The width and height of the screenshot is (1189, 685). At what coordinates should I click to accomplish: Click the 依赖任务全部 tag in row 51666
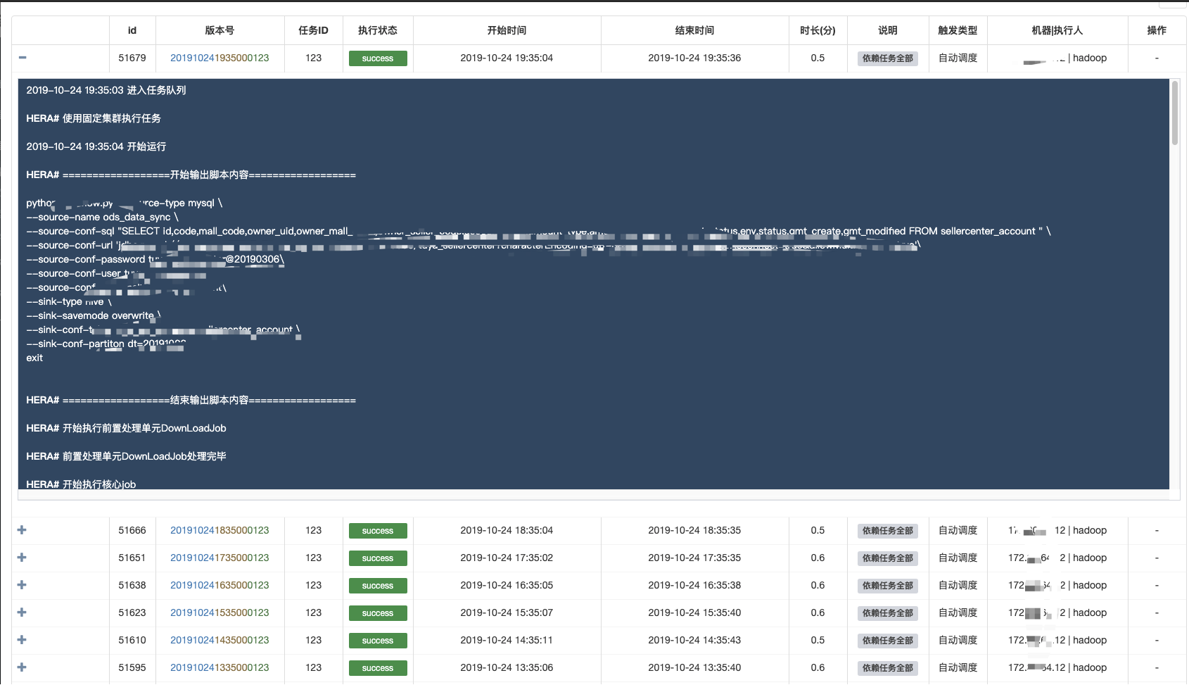tap(888, 531)
